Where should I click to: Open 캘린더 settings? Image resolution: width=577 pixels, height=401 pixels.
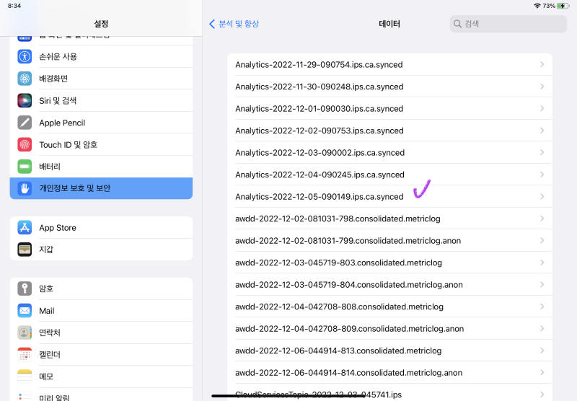click(101, 355)
